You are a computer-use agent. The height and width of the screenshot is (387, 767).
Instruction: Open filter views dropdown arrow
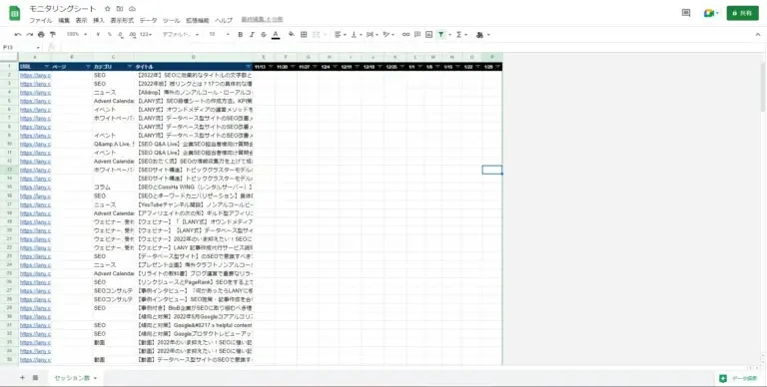click(449, 35)
